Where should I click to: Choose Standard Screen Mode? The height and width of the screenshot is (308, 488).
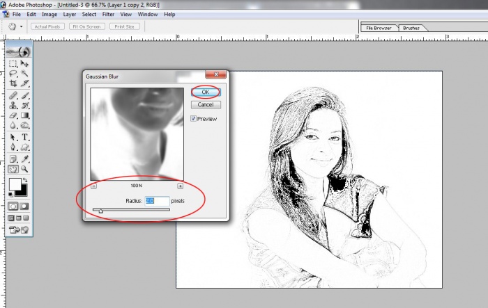pos(11,218)
